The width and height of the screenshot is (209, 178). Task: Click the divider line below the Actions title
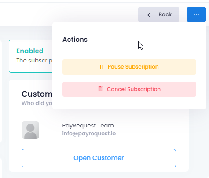click(129, 52)
